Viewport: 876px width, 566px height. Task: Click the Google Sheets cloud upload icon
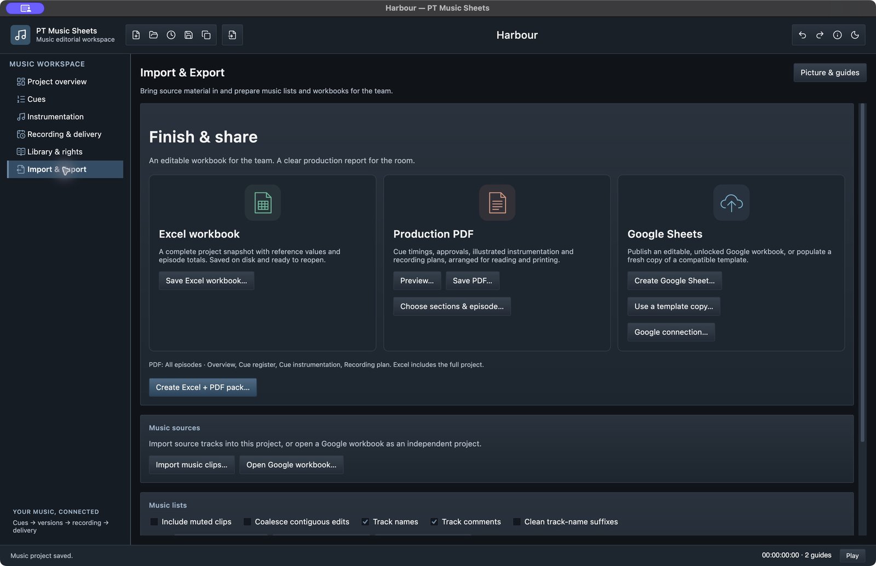[731, 203]
